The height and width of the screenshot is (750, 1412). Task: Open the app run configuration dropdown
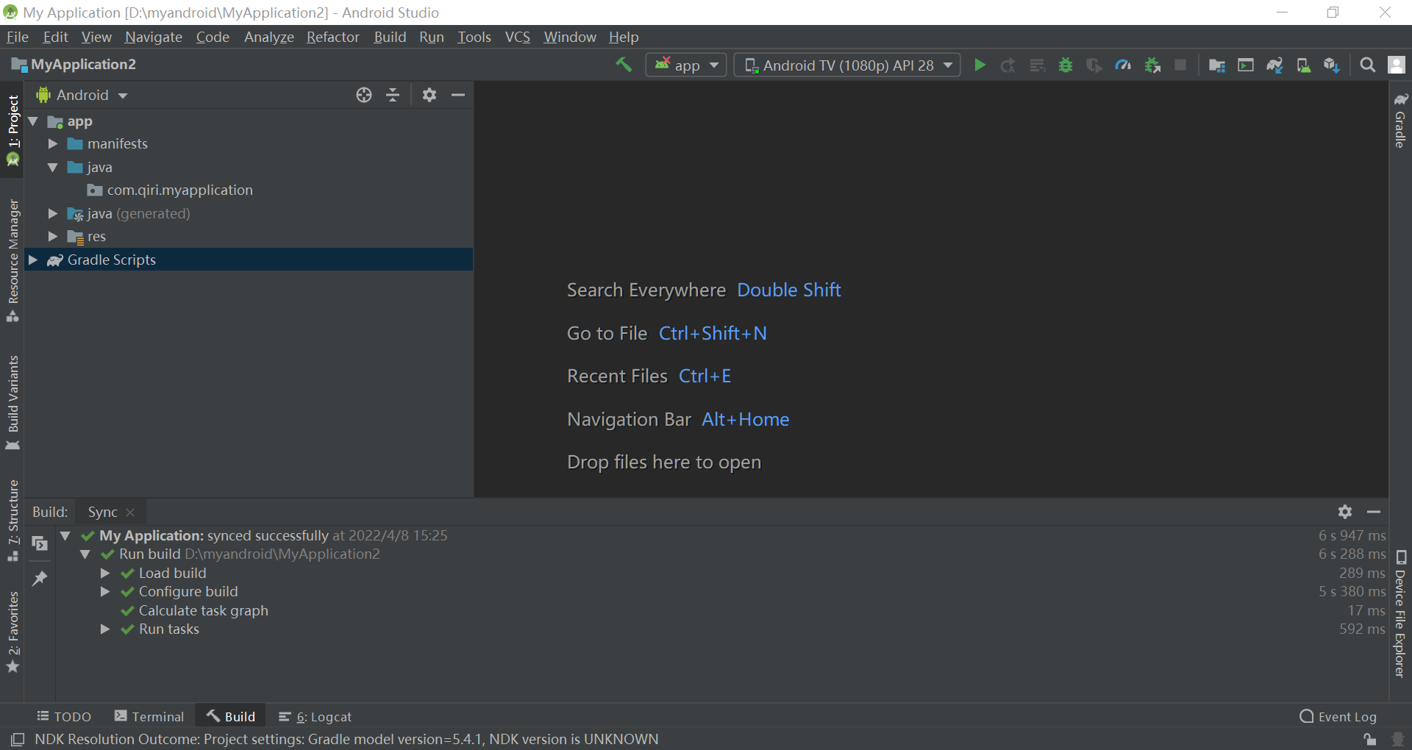[686, 65]
